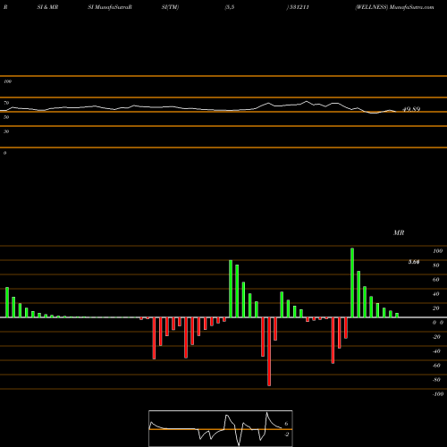
Task: Click the RSI axis label 30
Action: coord(6,131)
